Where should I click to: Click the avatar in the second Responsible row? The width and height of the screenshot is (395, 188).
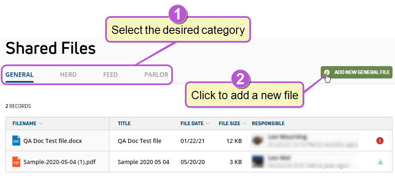click(258, 162)
